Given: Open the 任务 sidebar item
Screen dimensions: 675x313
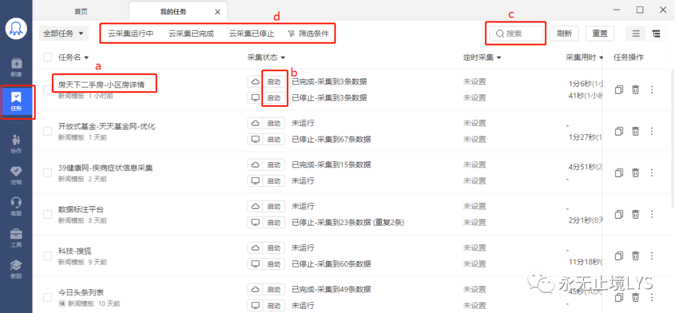Looking at the screenshot, I should point(16,102).
